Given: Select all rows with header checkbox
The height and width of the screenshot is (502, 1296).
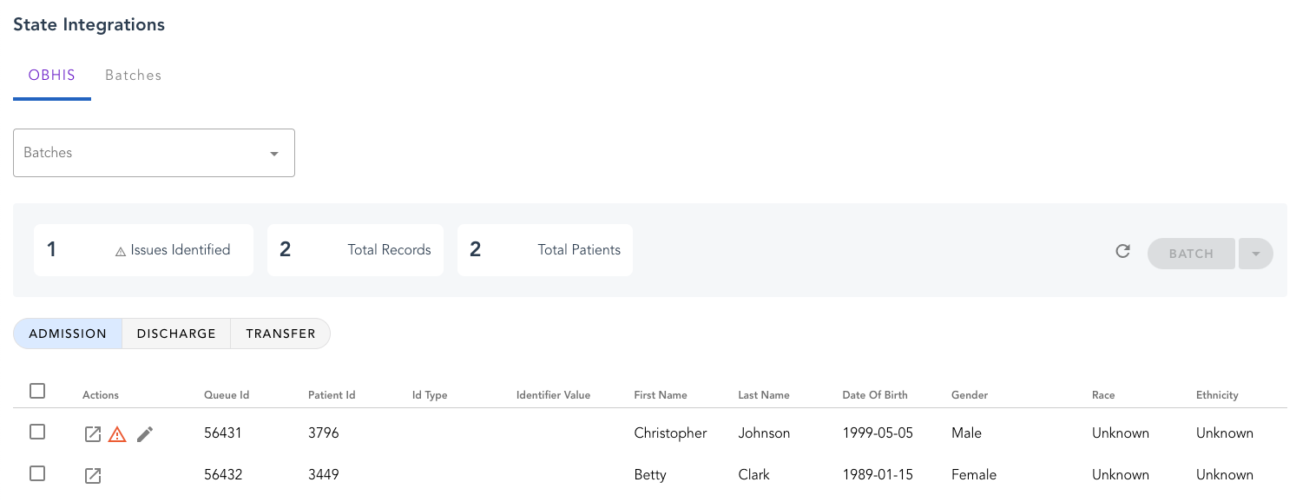Looking at the screenshot, I should pyautogui.click(x=37, y=392).
